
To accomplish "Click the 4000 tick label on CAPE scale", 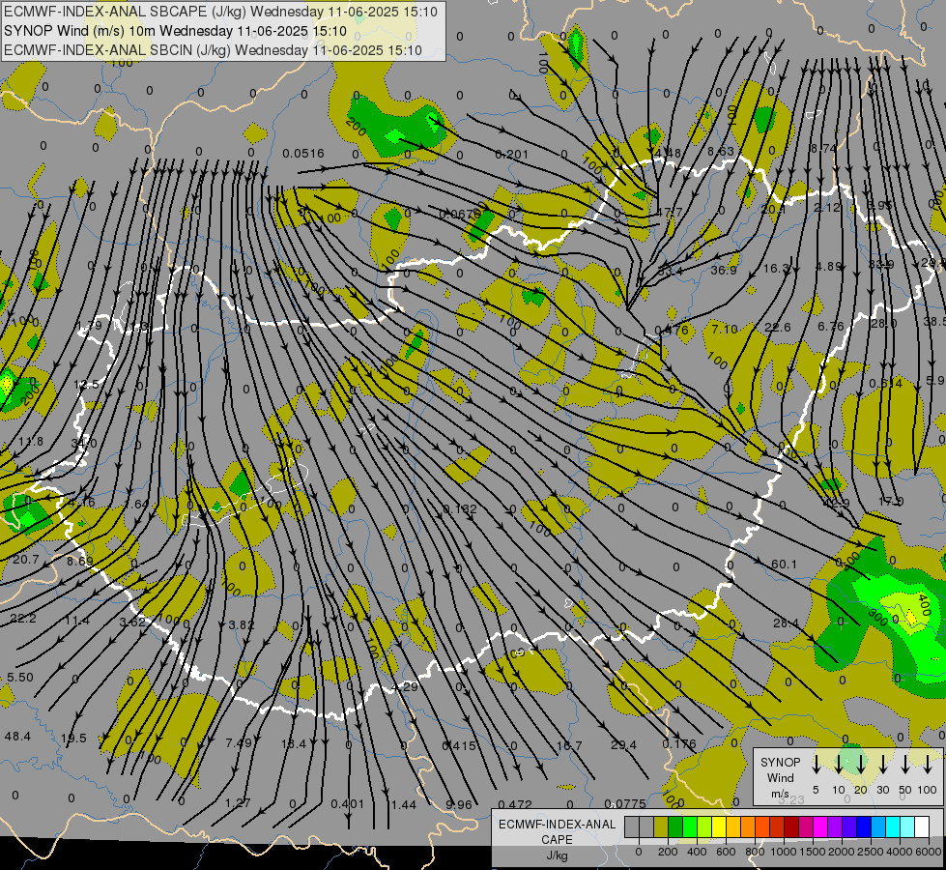I will coord(900,852).
